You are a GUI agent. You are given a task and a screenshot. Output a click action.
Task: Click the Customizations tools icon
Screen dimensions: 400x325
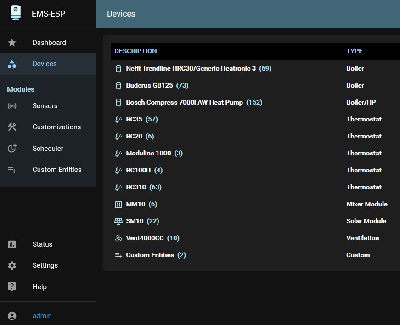click(x=12, y=127)
